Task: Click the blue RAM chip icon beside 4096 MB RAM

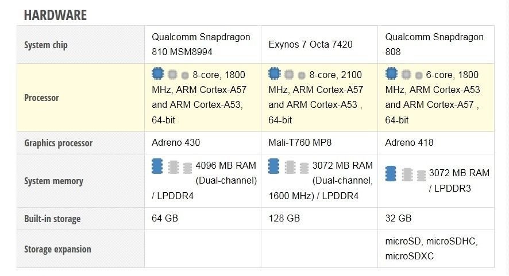Action: coord(157,166)
